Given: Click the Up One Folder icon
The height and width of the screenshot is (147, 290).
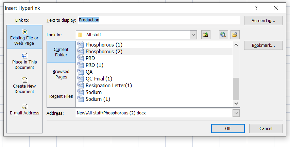Looking at the screenshot, I should [x=205, y=35].
